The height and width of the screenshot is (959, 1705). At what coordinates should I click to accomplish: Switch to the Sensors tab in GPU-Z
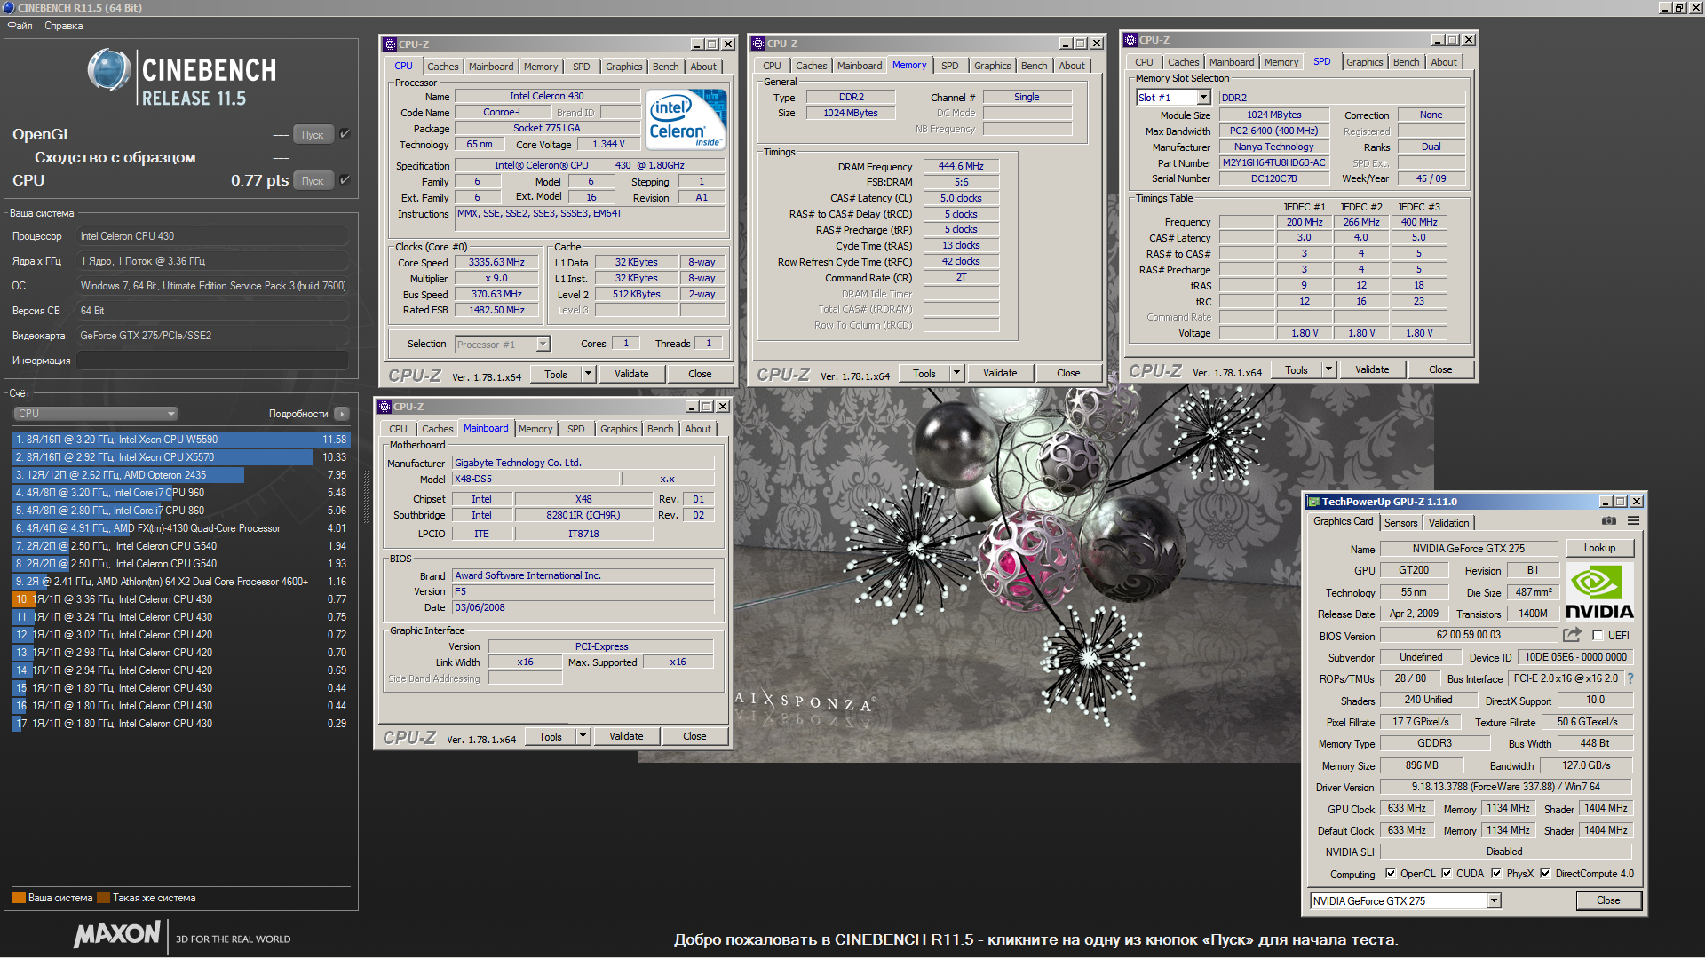[x=1400, y=523]
